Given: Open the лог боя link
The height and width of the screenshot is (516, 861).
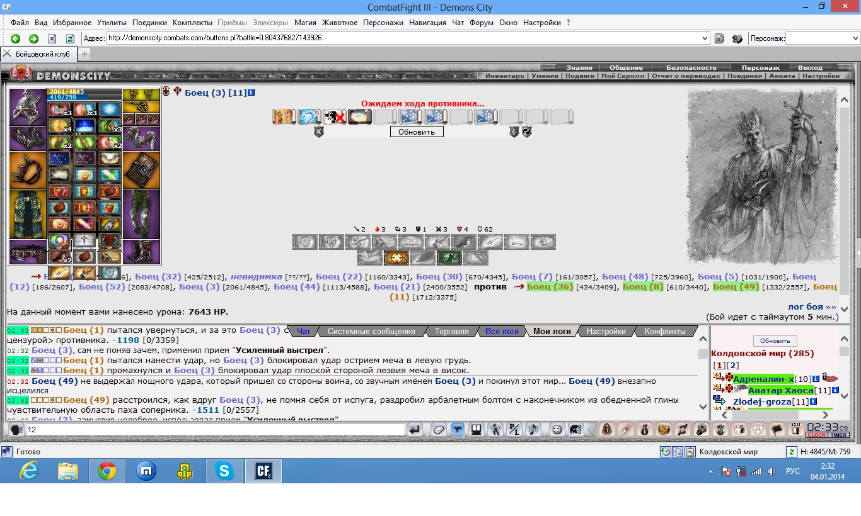Looking at the screenshot, I should click(x=812, y=307).
